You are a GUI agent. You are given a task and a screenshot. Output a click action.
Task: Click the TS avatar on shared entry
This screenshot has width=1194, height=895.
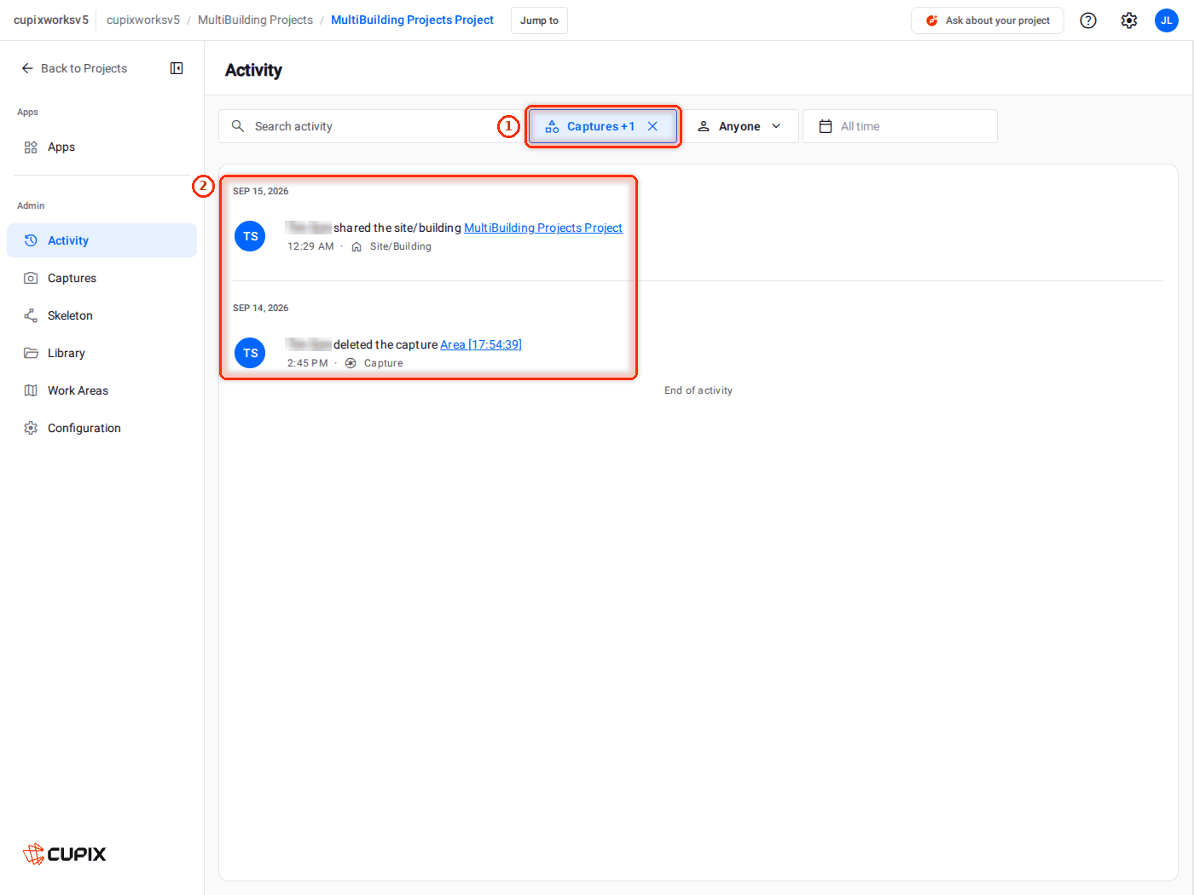tap(250, 236)
